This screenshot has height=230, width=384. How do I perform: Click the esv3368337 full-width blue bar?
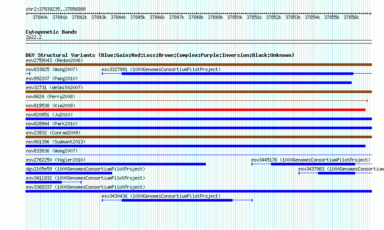tap(198, 191)
